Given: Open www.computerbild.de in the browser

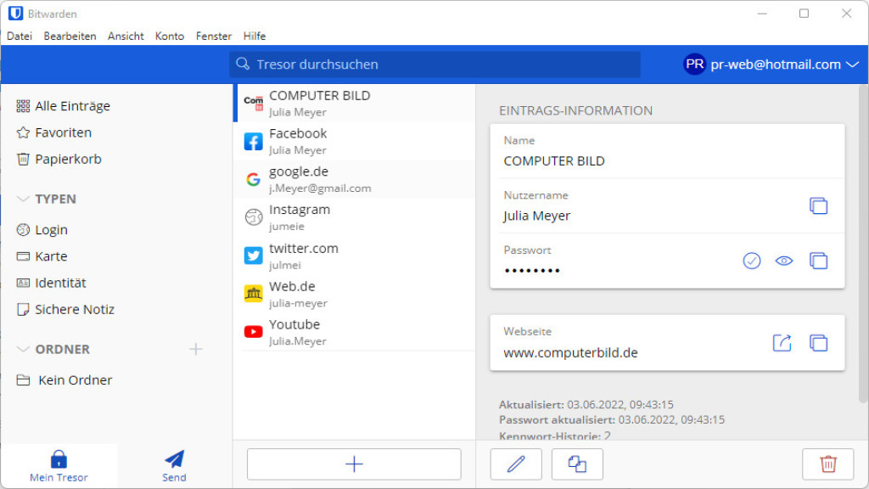Looking at the screenshot, I should tap(782, 342).
